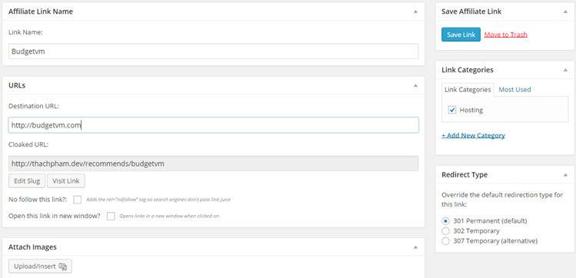Click the Edit Slug button

pos(27,180)
